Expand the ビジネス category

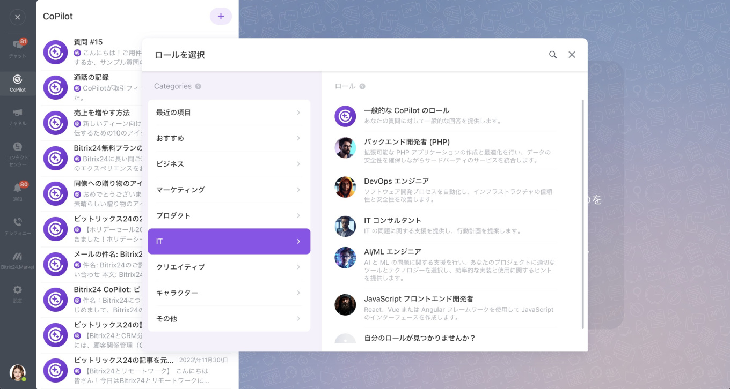click(229, 164)
